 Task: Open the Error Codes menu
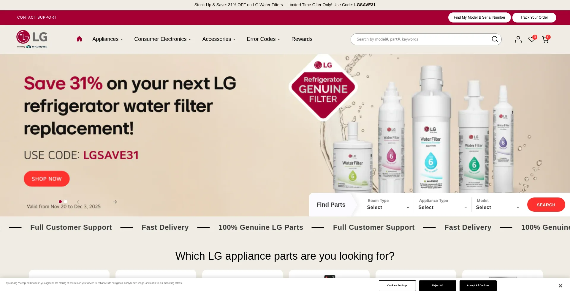(x=263, y=39)
